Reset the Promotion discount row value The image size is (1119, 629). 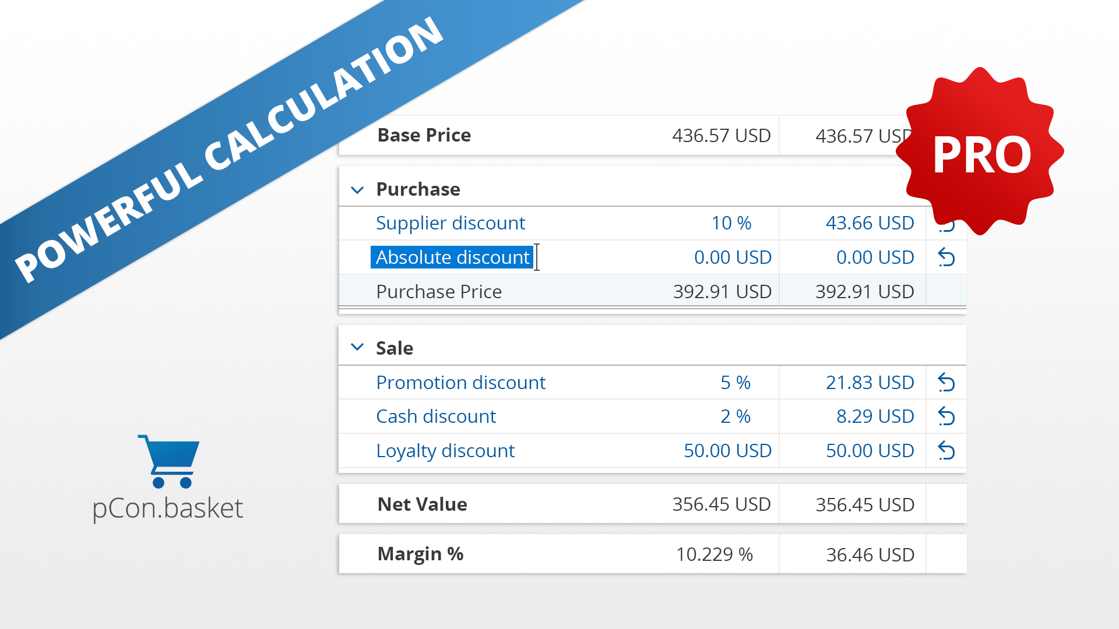[946, 383]
